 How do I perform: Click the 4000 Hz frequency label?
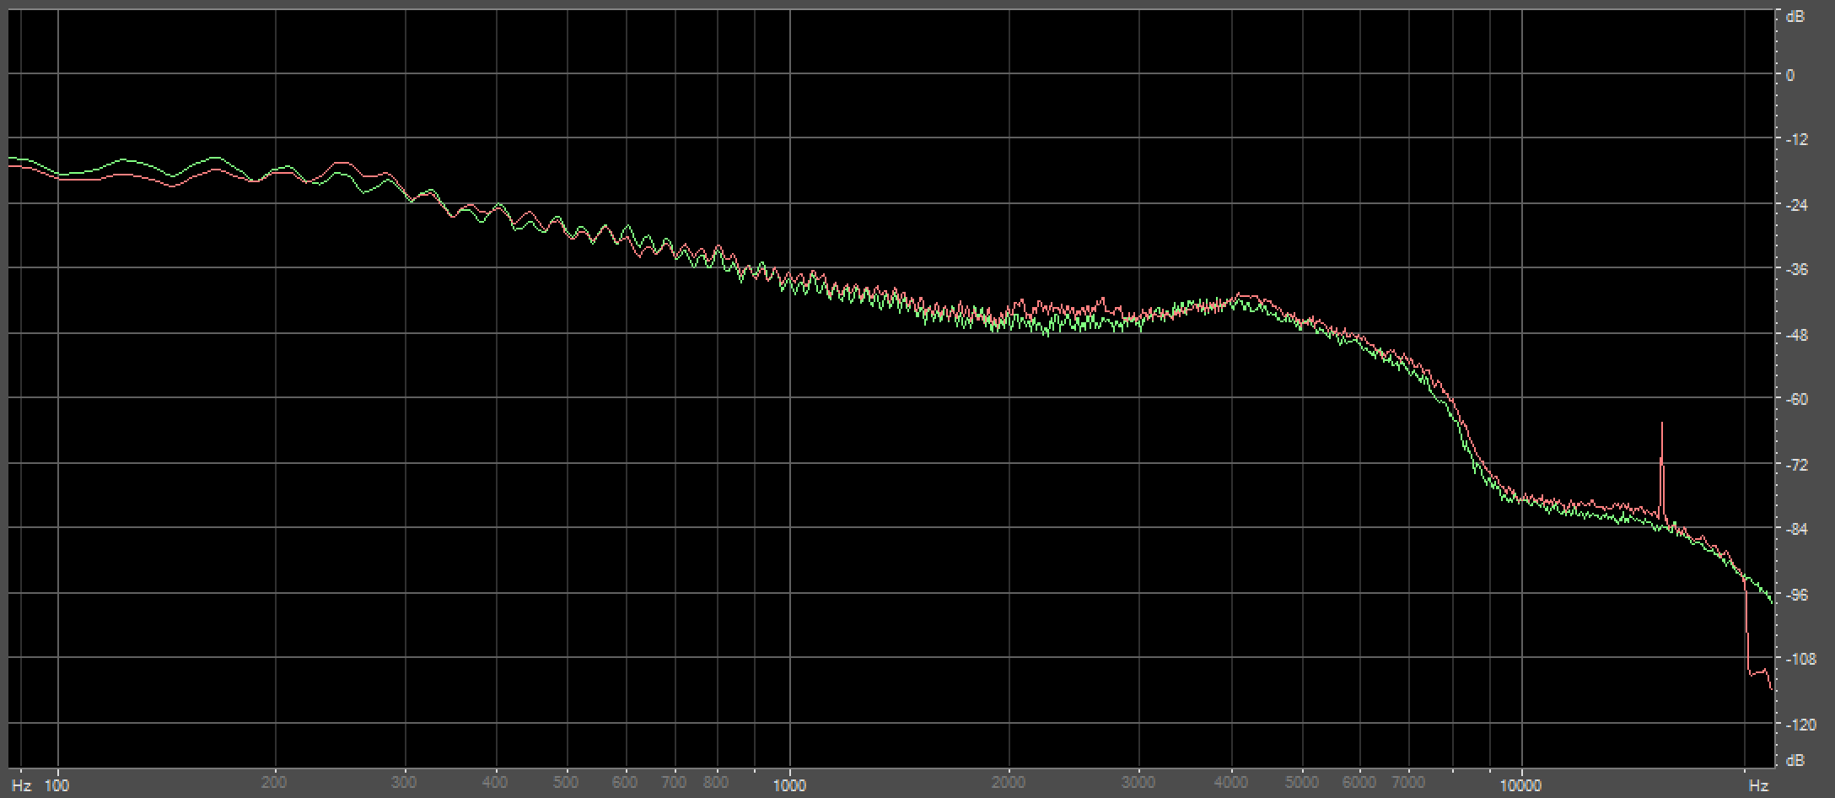click(1231, 783)
